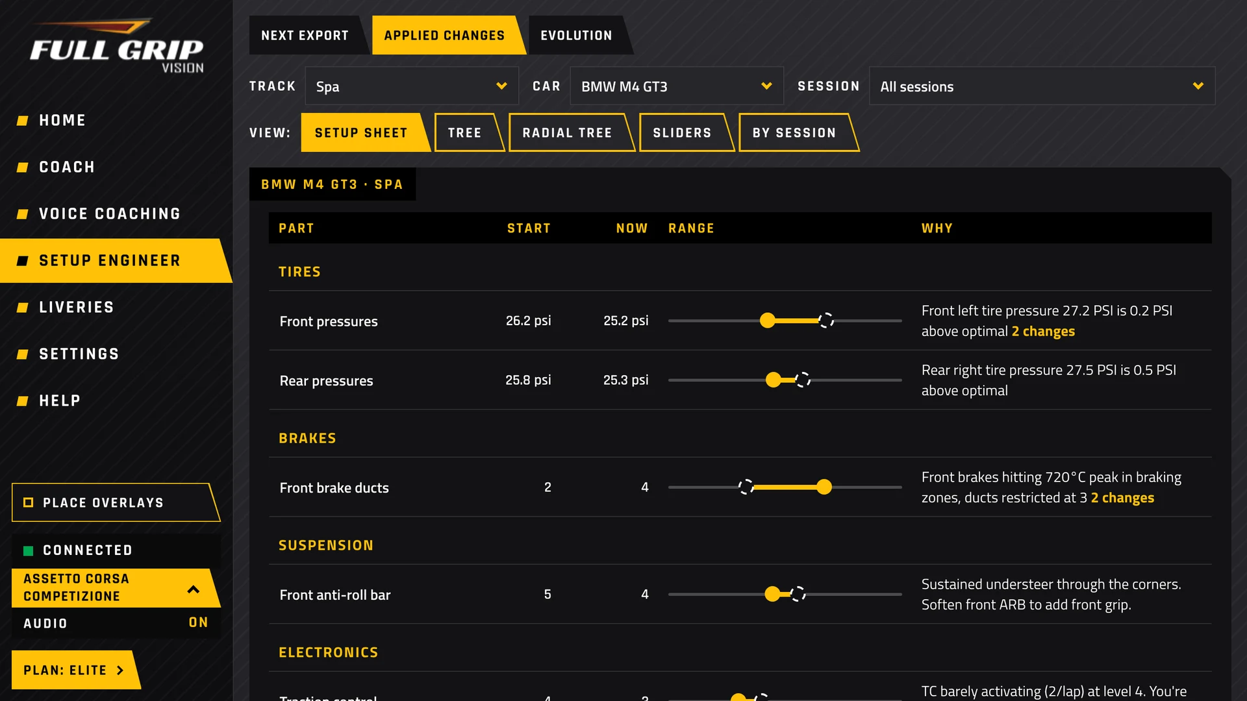Go to Home in sidebar
The image size is (1247, 701).
(116, 121)
